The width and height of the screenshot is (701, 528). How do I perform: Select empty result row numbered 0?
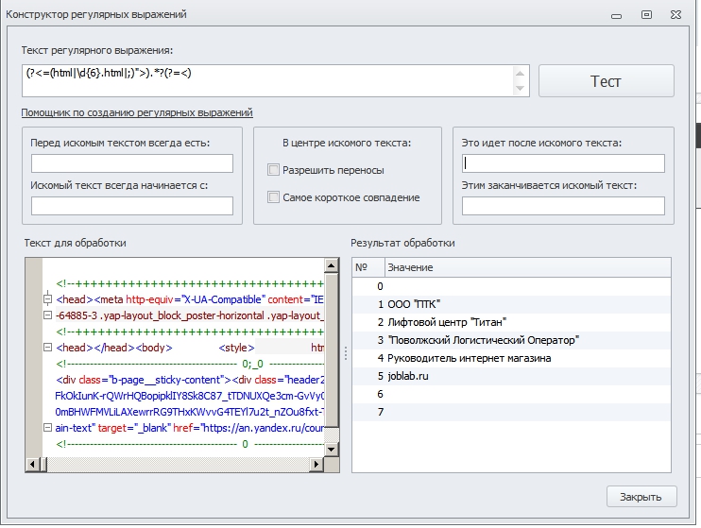[511, 286]
